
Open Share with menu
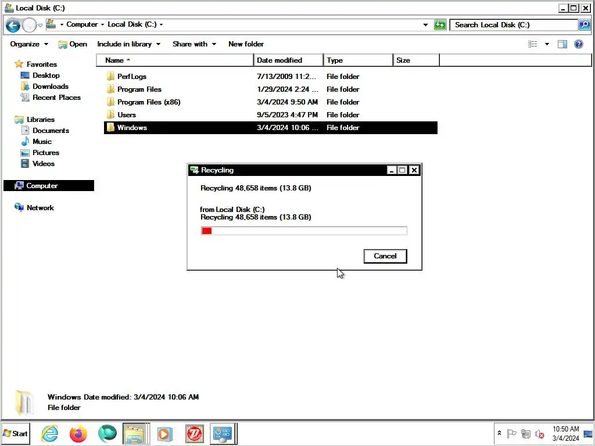pos(194,44)
